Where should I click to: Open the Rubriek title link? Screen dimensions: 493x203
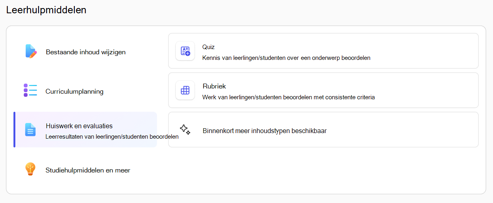click(214, 86)
